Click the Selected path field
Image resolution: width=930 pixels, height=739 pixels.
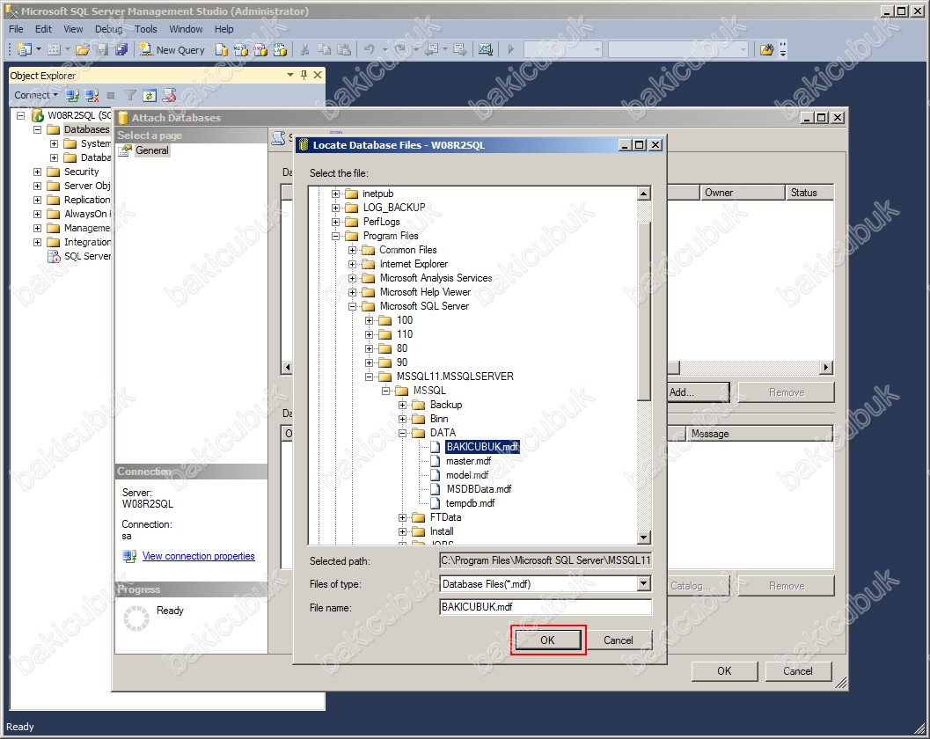tap(546, 560)
